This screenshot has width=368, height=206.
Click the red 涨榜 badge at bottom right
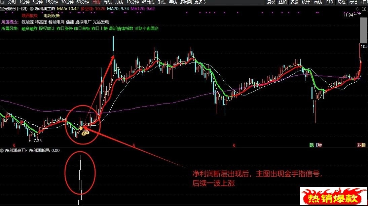click(361, 145)
